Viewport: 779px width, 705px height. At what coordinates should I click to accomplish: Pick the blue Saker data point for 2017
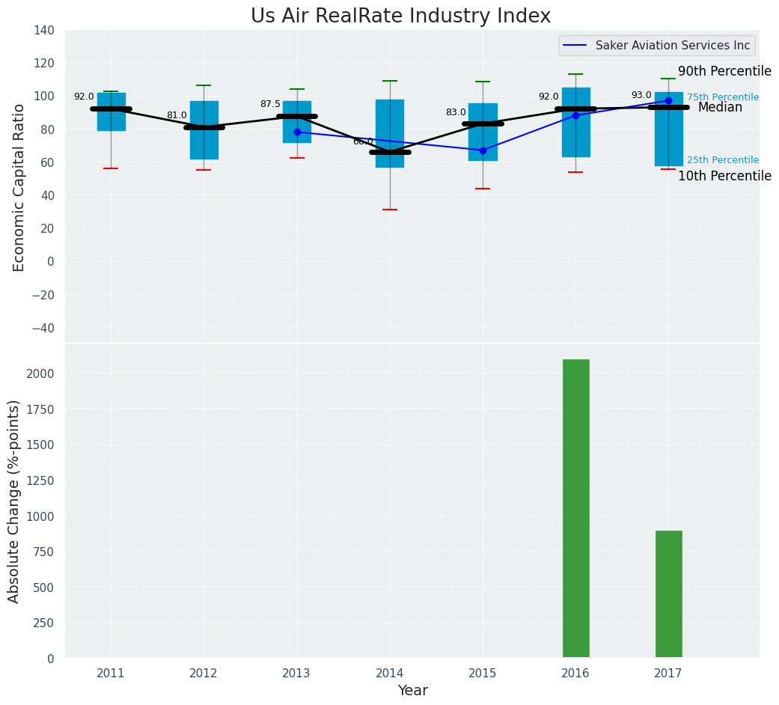(668, 100)
